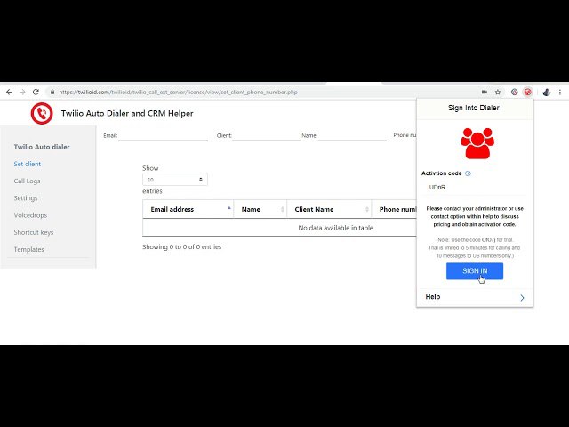Click the info icon beside Activtion code
This screenshot has width=569, height=427.
[469, 173]
